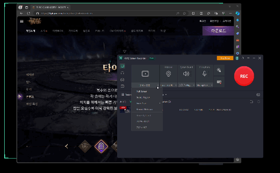The image size is (280, 173).
Task: Switch to audio recording headphones icon
Action: pos(122,73)
